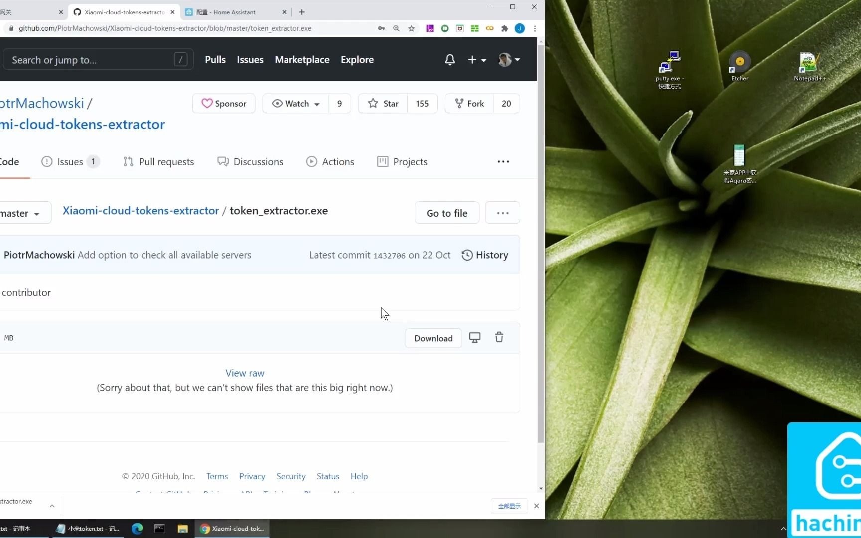Star the repository
The height and width of the screenshot is (538, 861).
pos(383,103)
